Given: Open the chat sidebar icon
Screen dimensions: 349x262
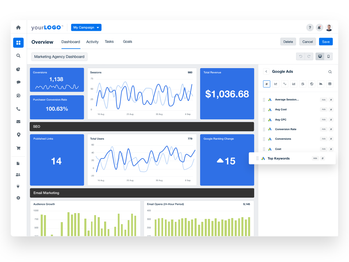Looking at the screenshot, I should tap(18, 82).
